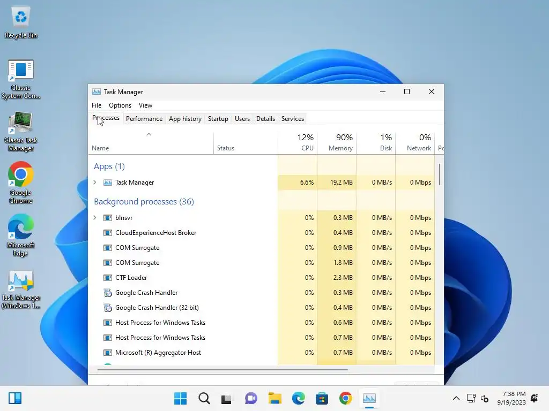Launch Microsoft Edge from the desktop
The height and width of the screenshot is (411, 549).
[x=21, y=235]
